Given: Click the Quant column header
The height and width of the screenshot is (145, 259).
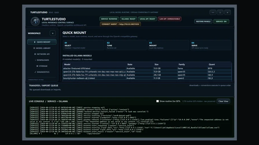Looking at the screenshot, I should coord(212,64).
